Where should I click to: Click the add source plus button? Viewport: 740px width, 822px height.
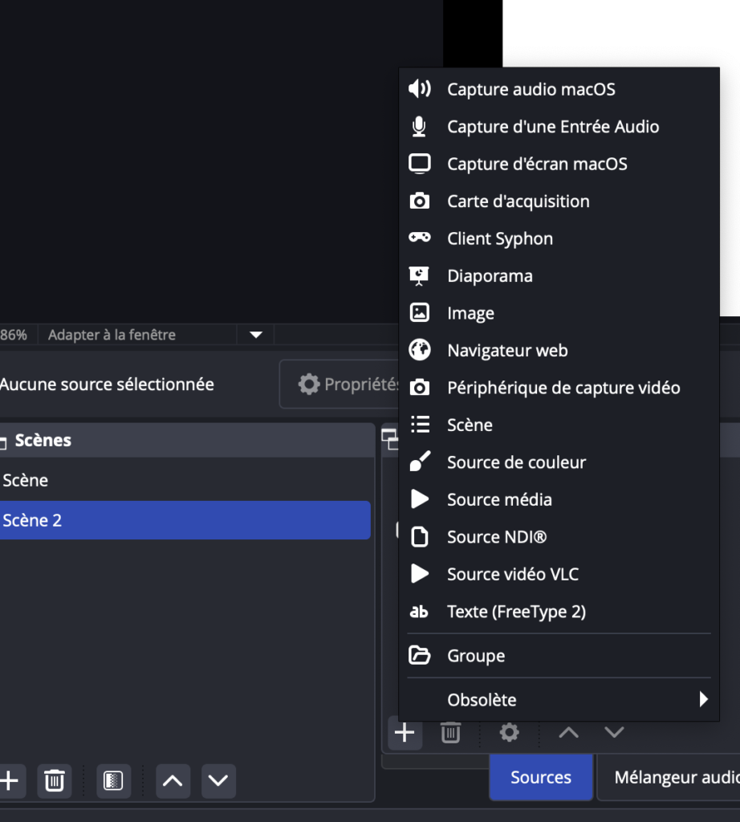coord(405,732)
